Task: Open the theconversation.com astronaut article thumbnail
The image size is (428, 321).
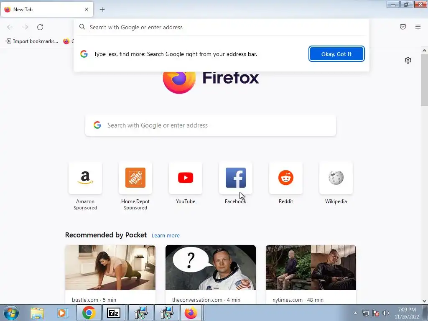Action: (211, 267)
